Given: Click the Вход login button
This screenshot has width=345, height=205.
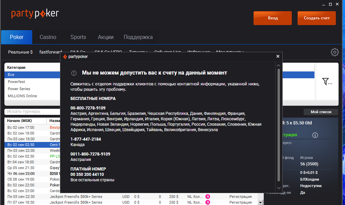Looking at the screenshot, I should [x=272, y=18].
